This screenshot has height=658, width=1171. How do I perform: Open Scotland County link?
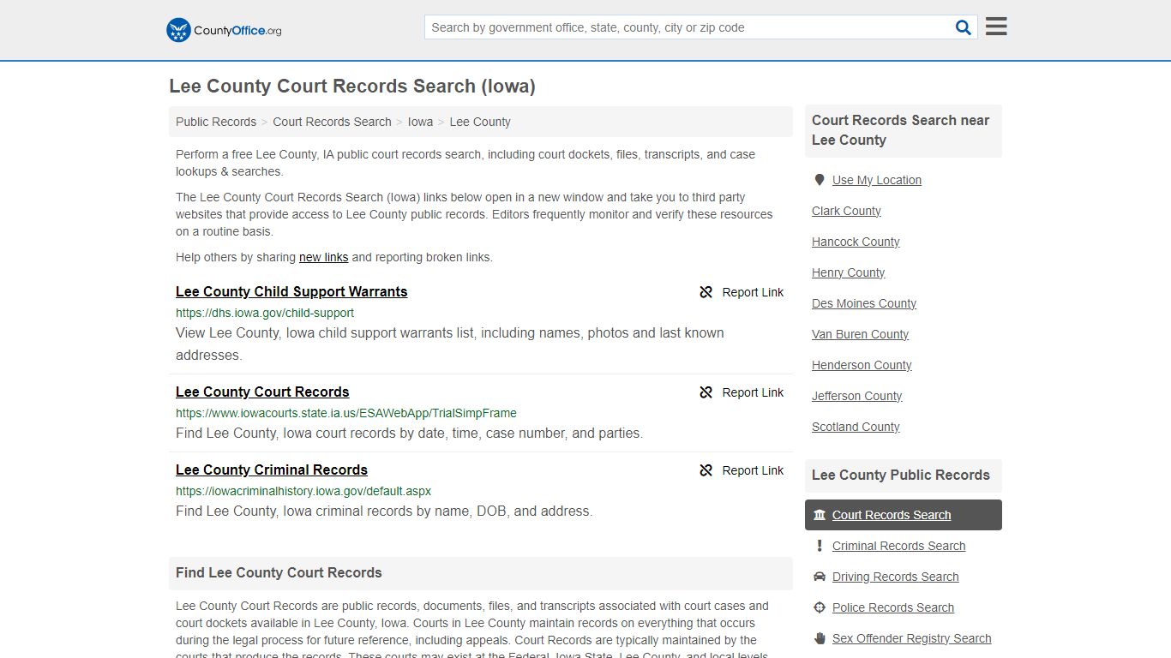856,427
